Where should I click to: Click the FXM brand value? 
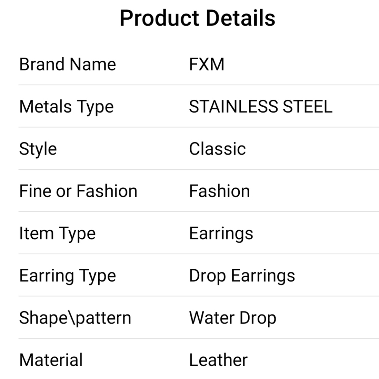coord(207,64)
